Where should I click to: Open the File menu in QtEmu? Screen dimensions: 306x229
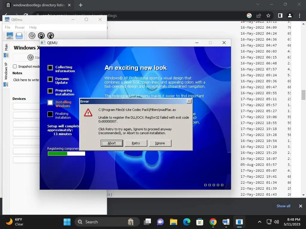pos(7,27)
